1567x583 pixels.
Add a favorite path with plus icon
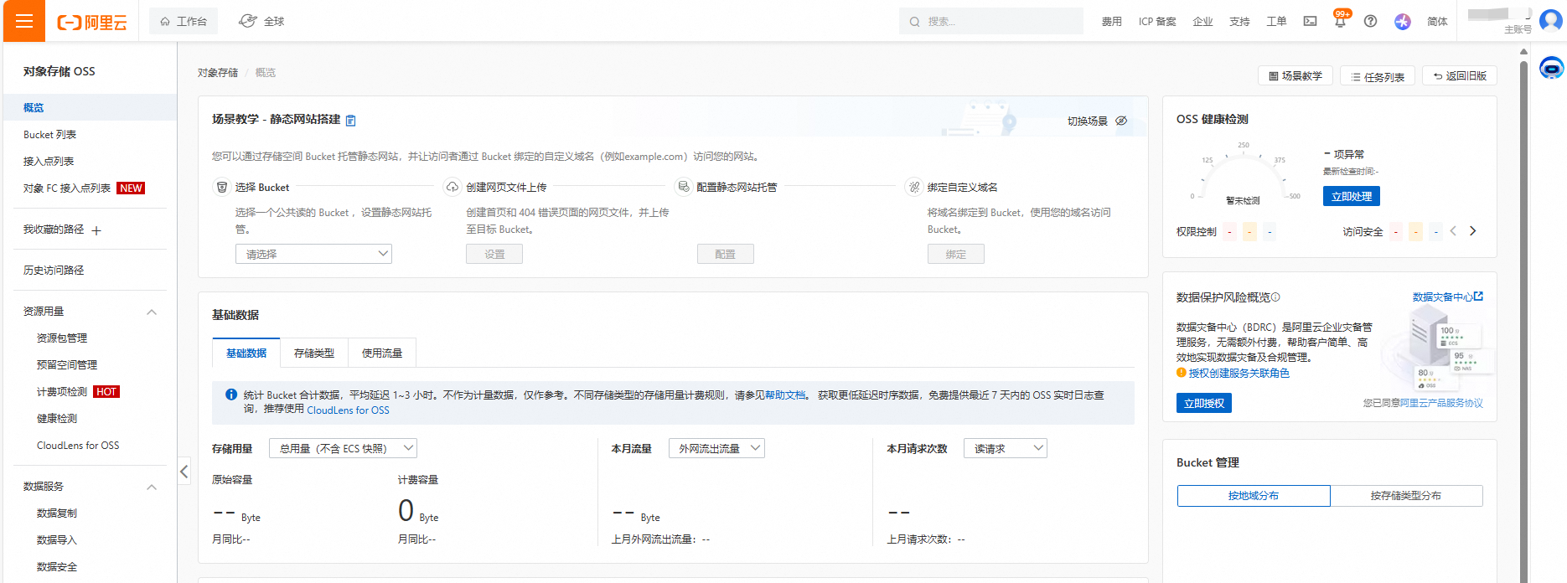point(96,230)
